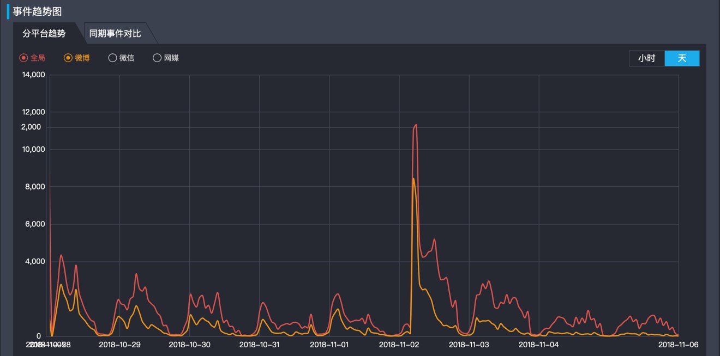Click the 12,000 y-axis label
Image resolution: width=720 pixels, height=356 pixels.
click(34, 112)
